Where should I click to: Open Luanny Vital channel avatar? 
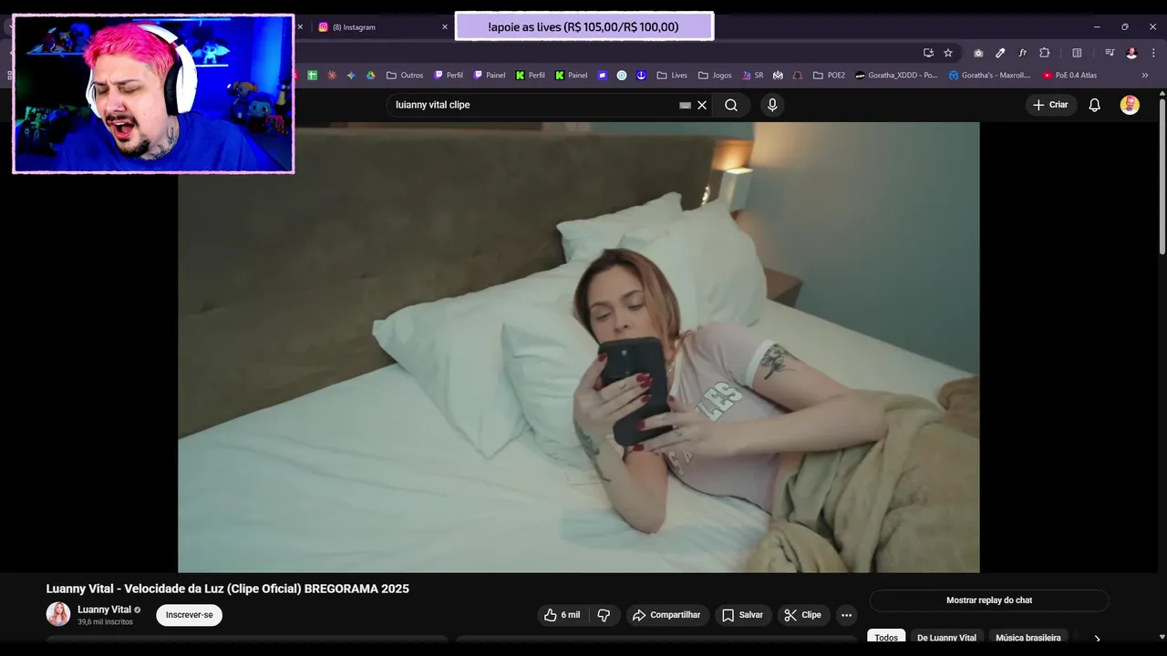click(x=58, y=614)
